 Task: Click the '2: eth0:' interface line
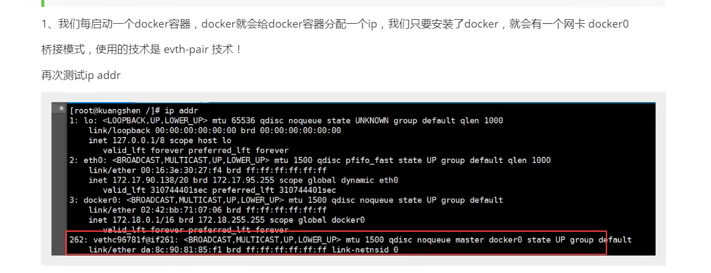coord(310,160)
